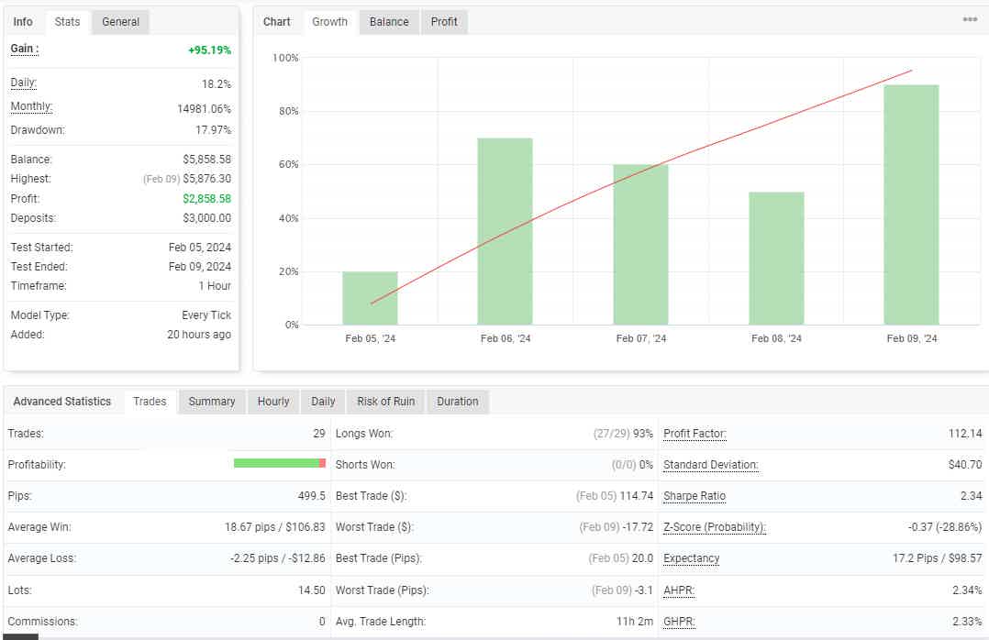Select the Daily statistics tab
The width and height of the screenshot is (989, 640).
click(322, 401)
